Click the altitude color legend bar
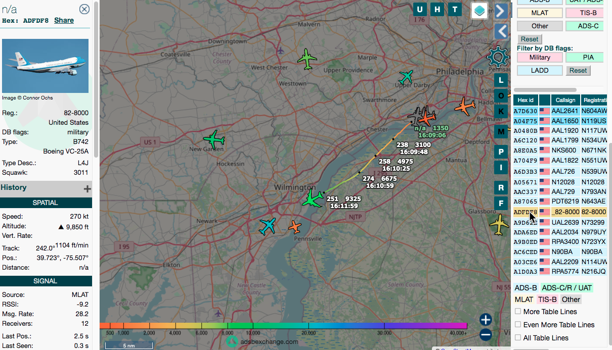 coord(283,326)
